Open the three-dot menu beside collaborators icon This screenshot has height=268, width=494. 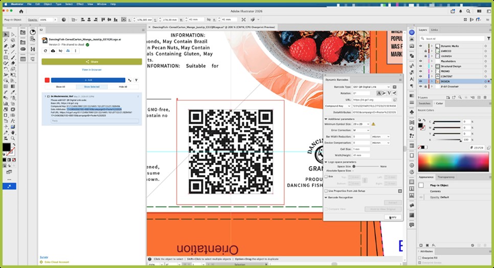point(75,51)
